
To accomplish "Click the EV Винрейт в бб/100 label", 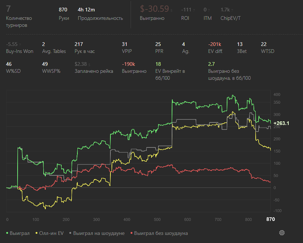I will click(170, 75).
